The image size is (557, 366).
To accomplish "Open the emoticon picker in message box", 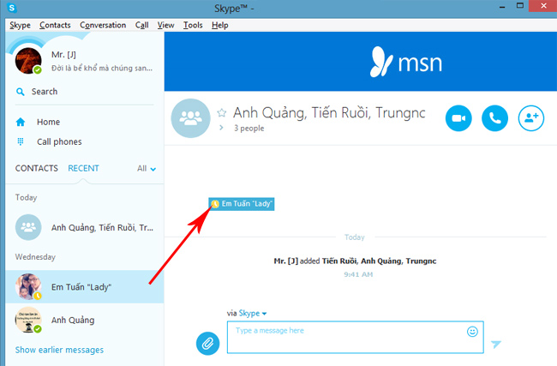I will pyautogui.click(x=472, y=332).
